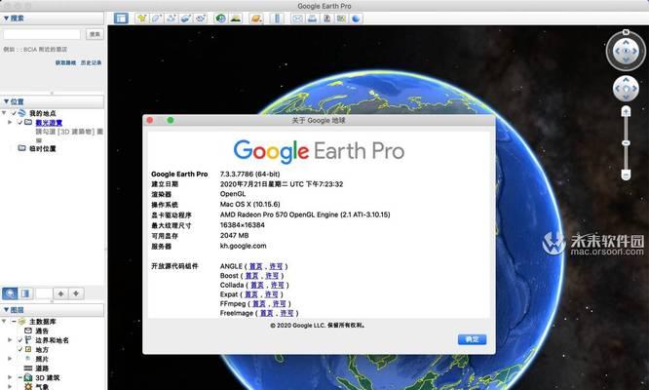The height and width of the screenshot is (390, 649).
Task: Select the 观光游览 tree item
Action: tap(49, 123)
